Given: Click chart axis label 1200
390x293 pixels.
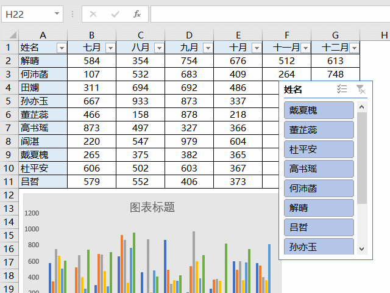Looking at the screenshot, I should point(32,213).
